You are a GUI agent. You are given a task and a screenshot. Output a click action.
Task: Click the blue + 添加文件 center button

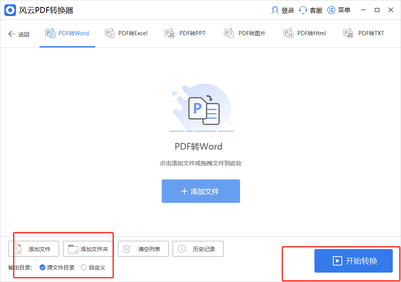(x=201, y=191)
